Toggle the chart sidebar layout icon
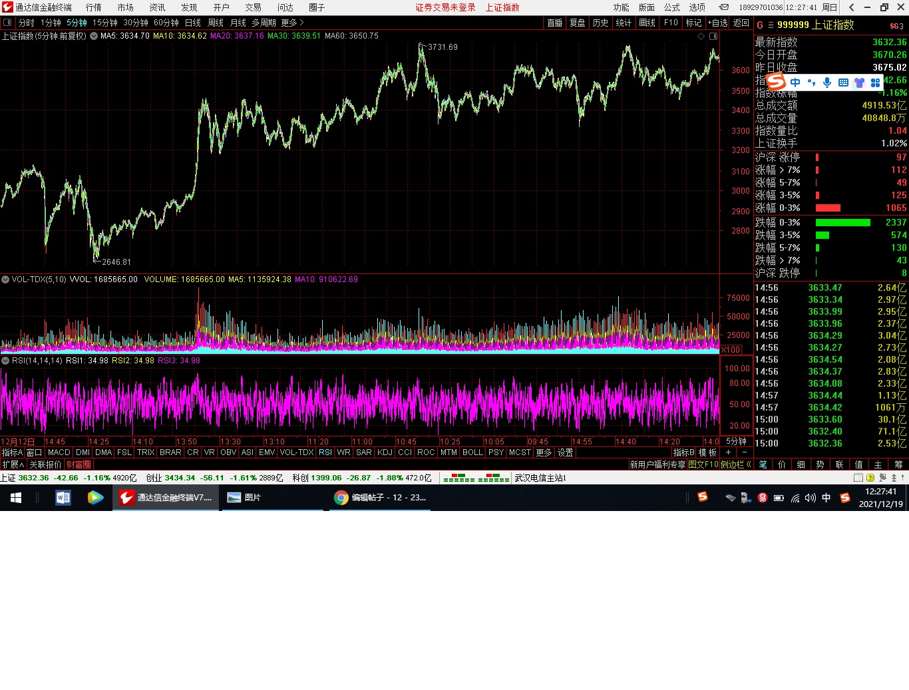 (x=713, y=36)
